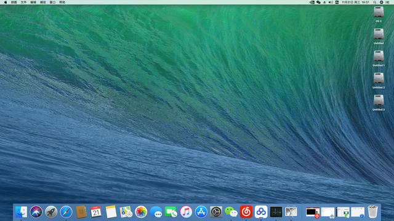Screen dimensions: 394x221
Task: Launch Maps from the Dock
Action: [126, 212]
